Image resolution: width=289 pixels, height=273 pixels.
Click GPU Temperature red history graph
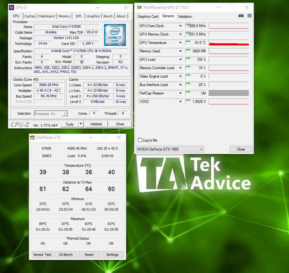[229, 43]
